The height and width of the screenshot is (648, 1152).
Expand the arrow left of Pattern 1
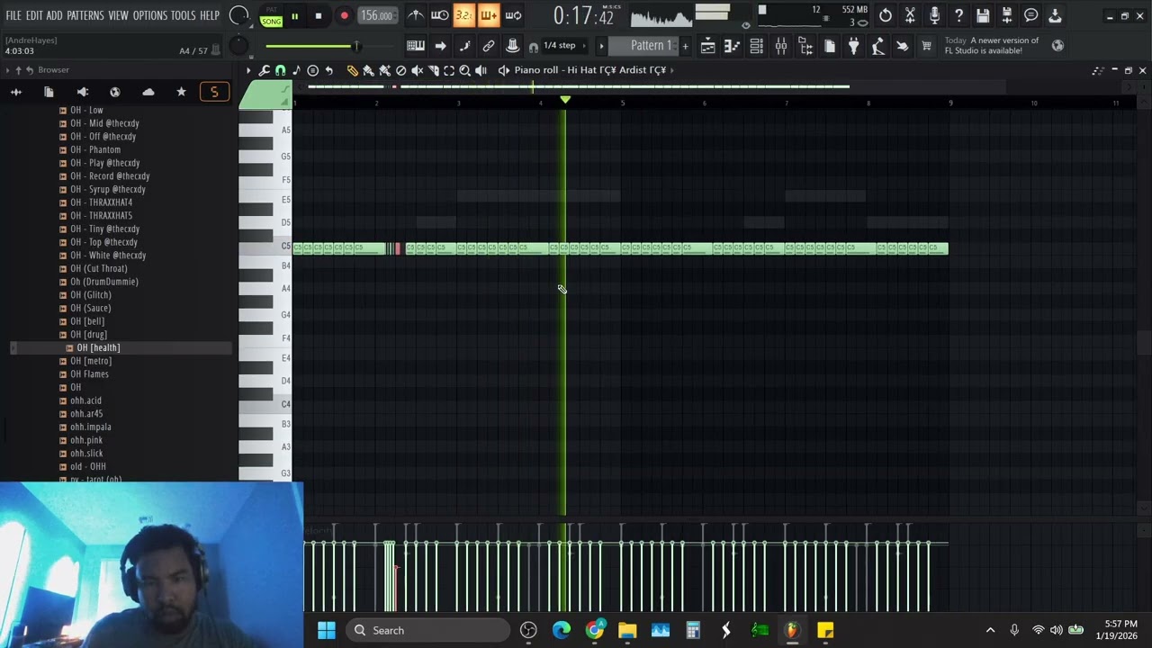pyautogui.click(x=601, y=46)
